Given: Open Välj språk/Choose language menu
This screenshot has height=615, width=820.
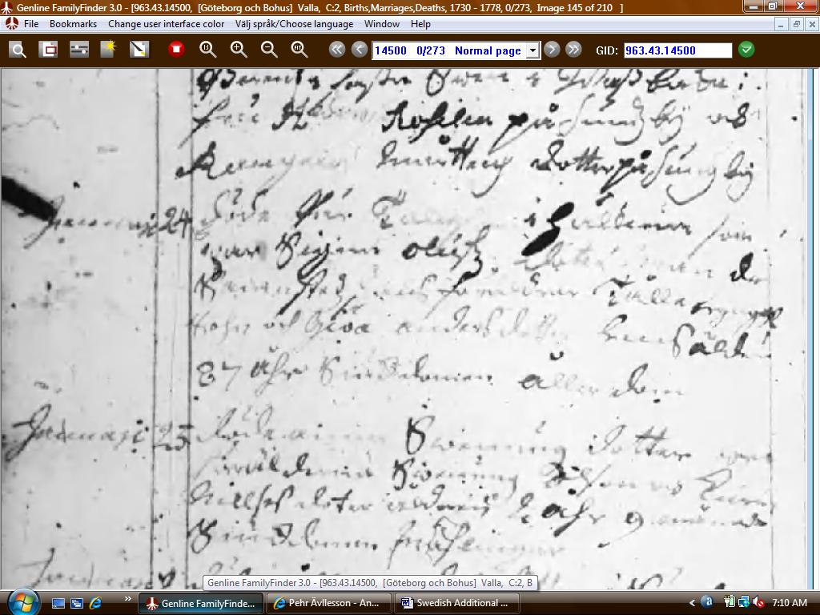Looking at the screenshot, I should 295,24.
